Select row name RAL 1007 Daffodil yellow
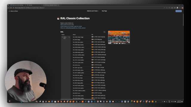The height and width of the screenshot is (107, 191). [78, 55]
